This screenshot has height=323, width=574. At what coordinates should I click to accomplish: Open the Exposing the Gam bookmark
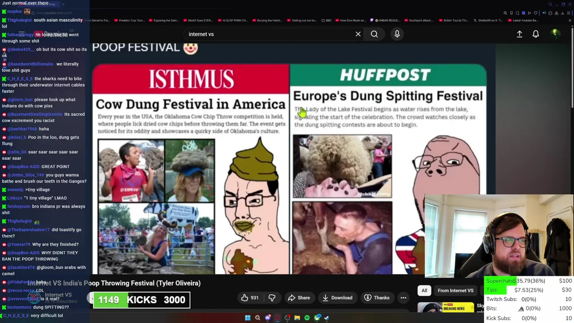tap(164, 20)
